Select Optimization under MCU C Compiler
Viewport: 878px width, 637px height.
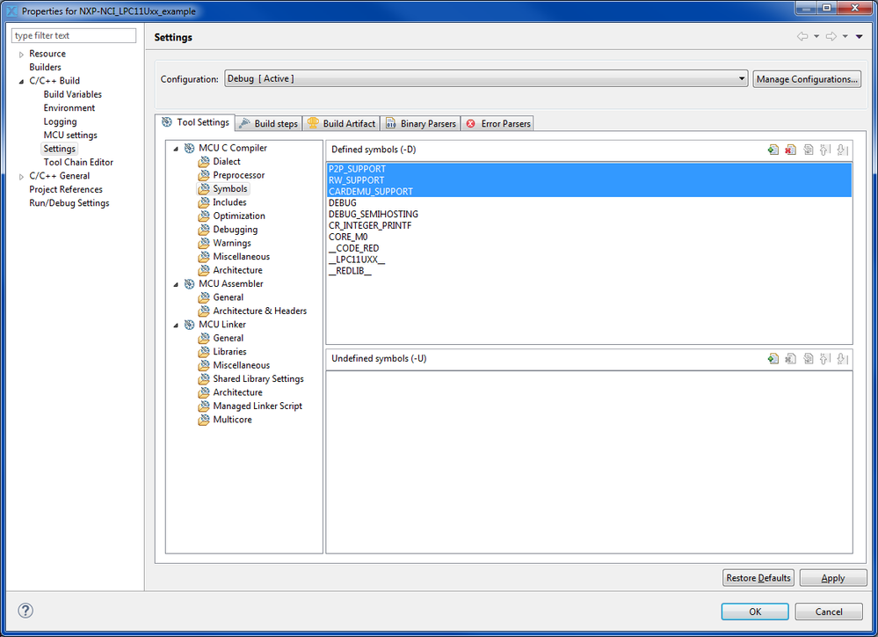(x=238, y=216)
